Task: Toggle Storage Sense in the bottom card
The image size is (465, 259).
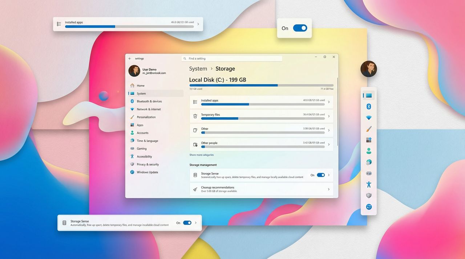Action: tap(187, 223)
